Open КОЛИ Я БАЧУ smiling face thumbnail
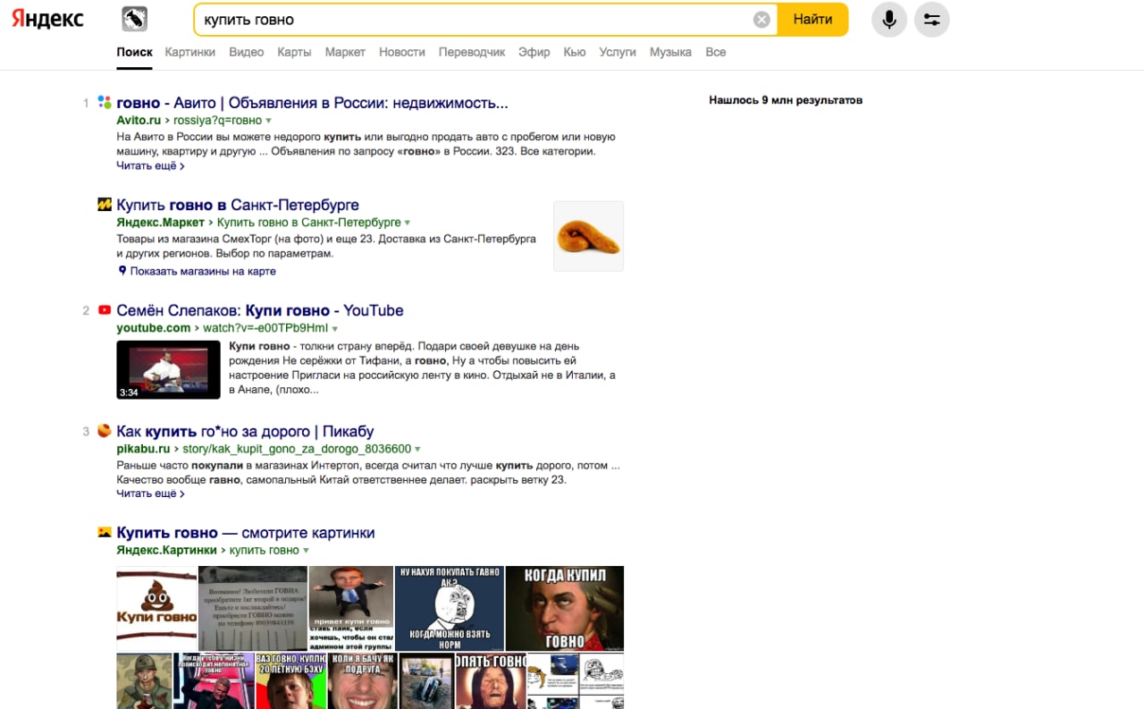The image size is (1144, 709). click(x=363, y=680)
